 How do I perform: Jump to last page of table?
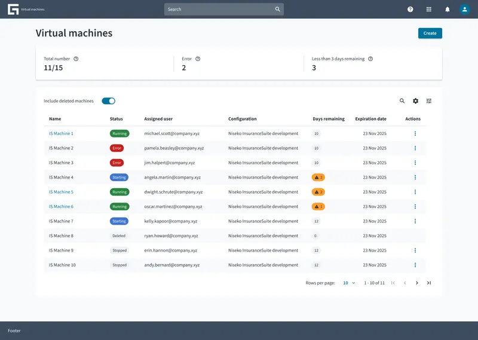[x=428, y=283]
